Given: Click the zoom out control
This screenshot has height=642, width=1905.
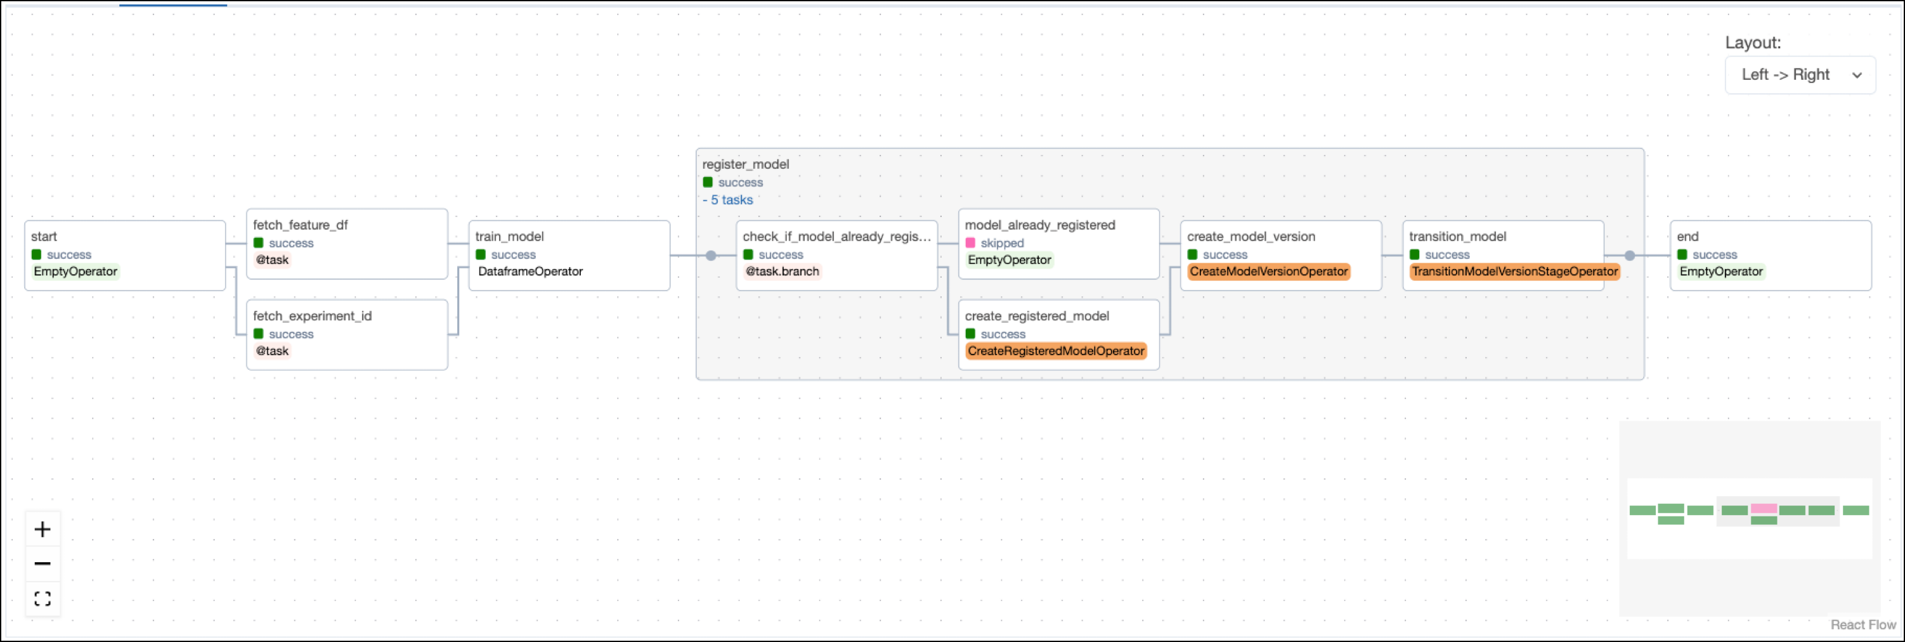Looking at the screenshot, I should coord(43,563).
